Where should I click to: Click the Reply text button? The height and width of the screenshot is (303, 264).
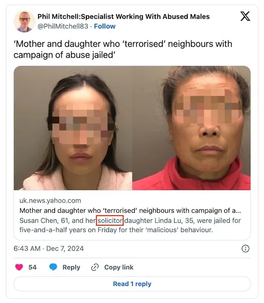(x=71, y=267)
